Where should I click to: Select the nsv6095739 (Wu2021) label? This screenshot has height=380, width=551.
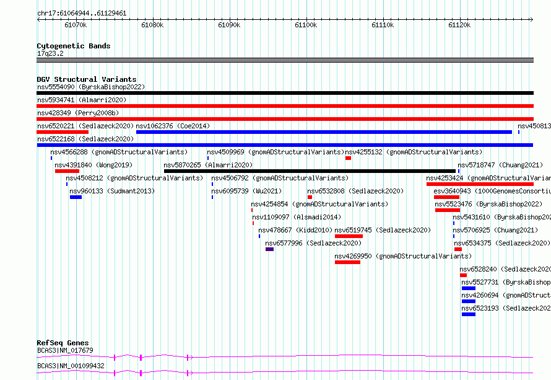tap(246, 191)
